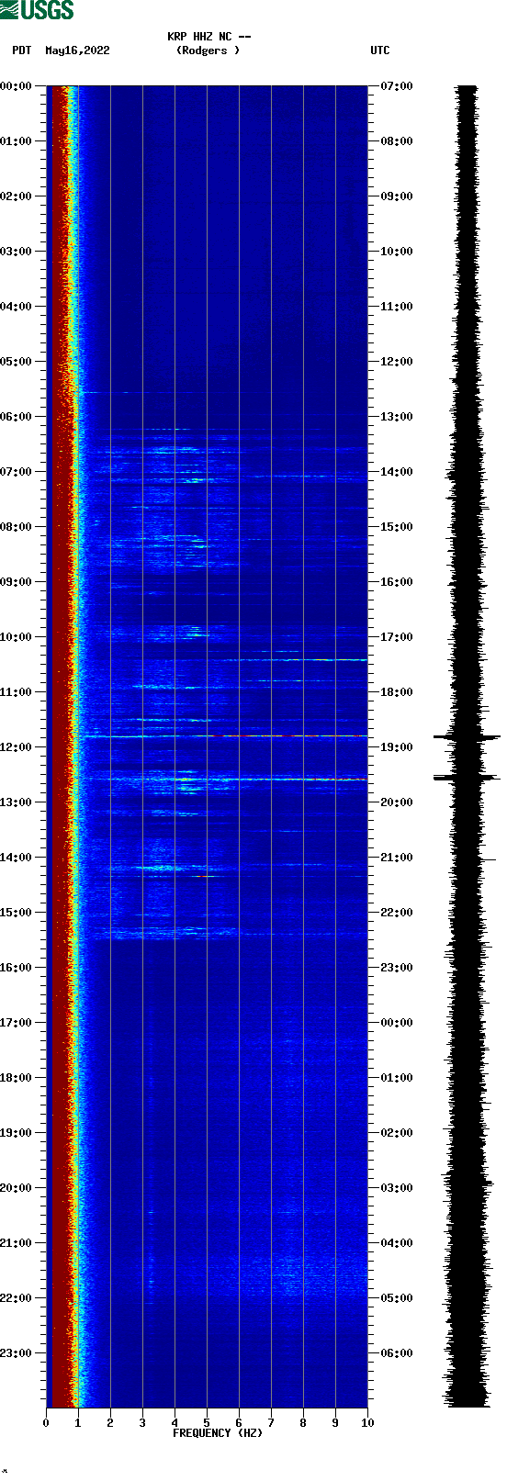Click the seismogram trace spike near 19:00 UTC
The width and height of the screenshot is (507, 1481).
coord(467,737)
